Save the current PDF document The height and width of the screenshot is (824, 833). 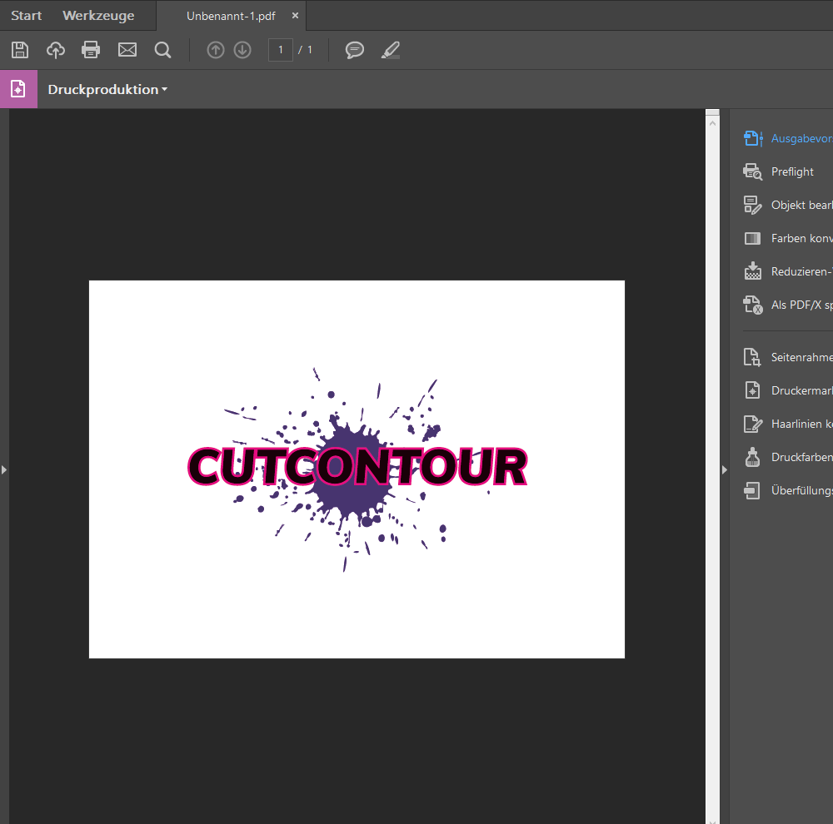[x=19, y=50]
